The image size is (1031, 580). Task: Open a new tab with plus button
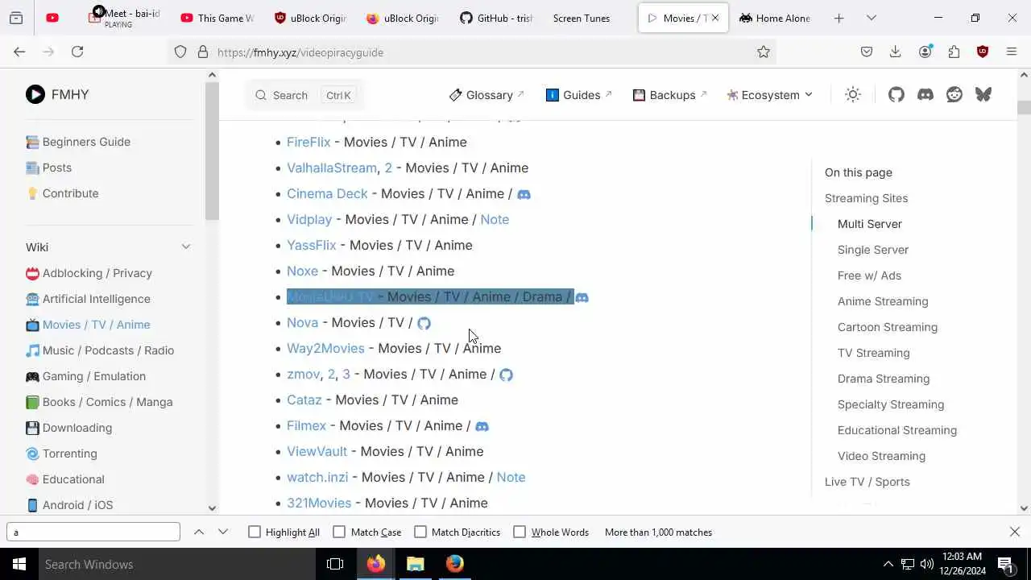point(838,18)
